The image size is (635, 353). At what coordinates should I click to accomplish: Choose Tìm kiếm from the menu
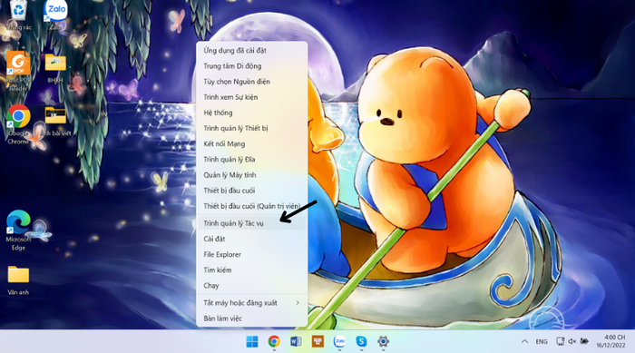(252, 270)
